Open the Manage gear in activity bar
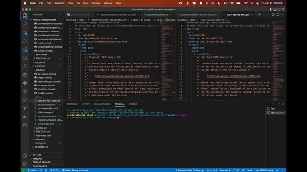307x172 pixels. pos(24,164)
